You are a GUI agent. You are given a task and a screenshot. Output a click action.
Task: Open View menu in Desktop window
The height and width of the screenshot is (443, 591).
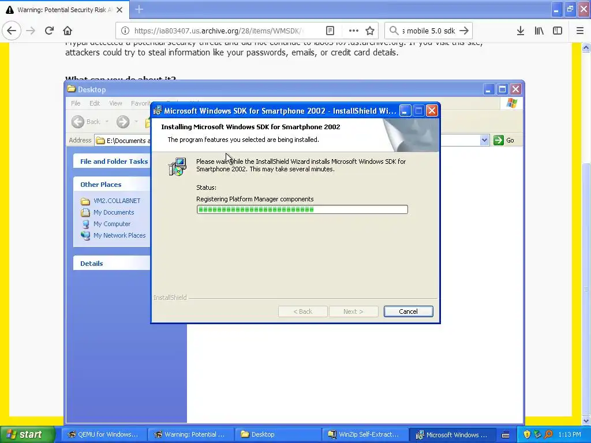click(115, 103)
